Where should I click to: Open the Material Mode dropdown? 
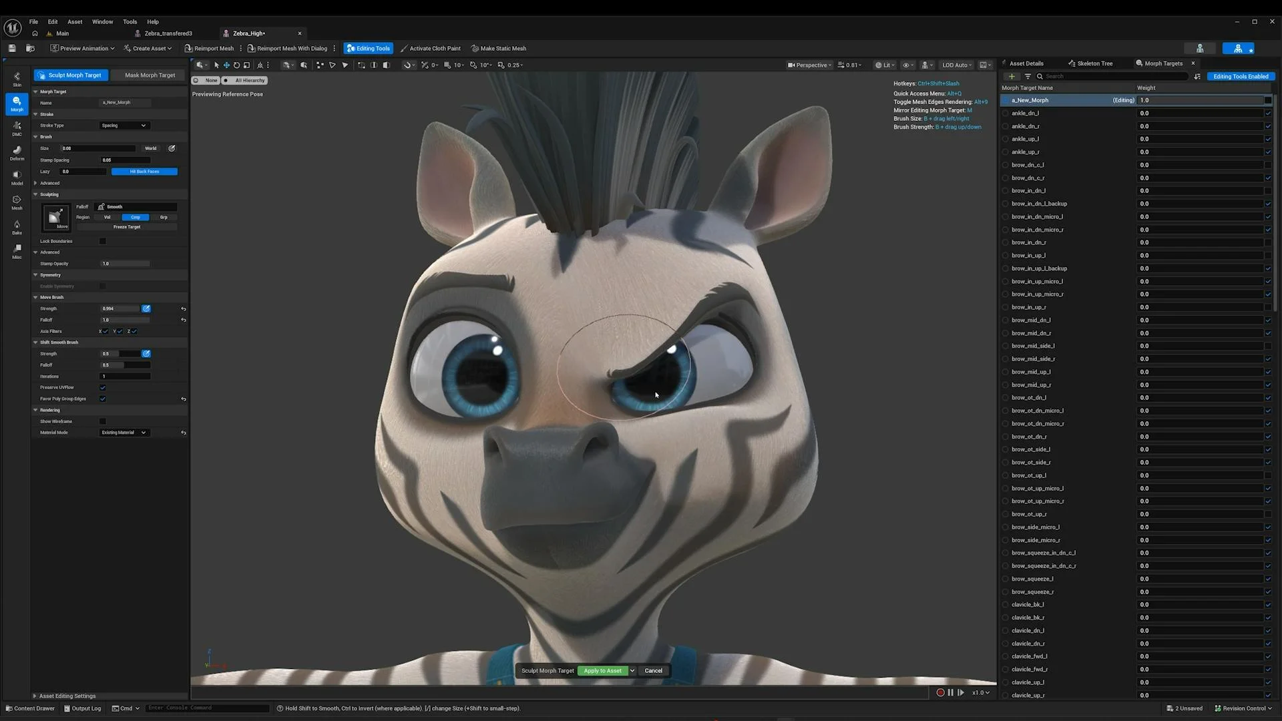pos(124,433)
